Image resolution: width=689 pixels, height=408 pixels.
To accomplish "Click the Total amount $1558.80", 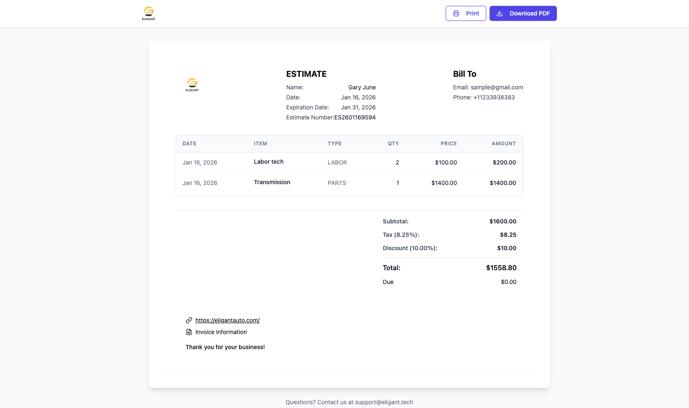I will [x=501, y=268].
